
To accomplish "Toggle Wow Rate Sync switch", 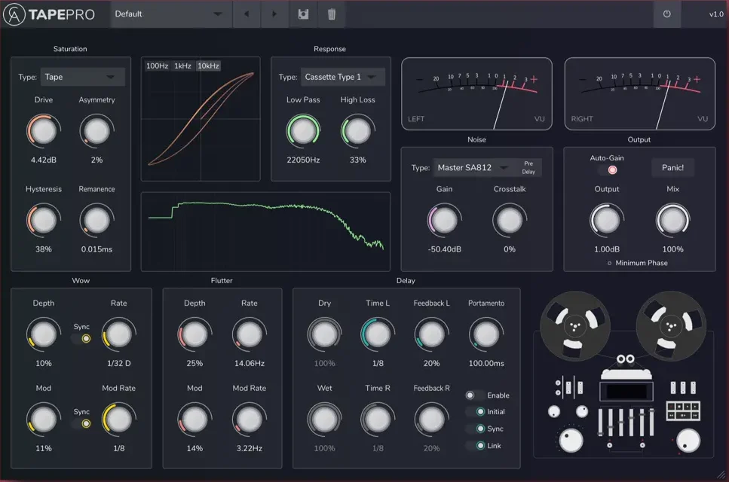I will click(x=81, y=338).
